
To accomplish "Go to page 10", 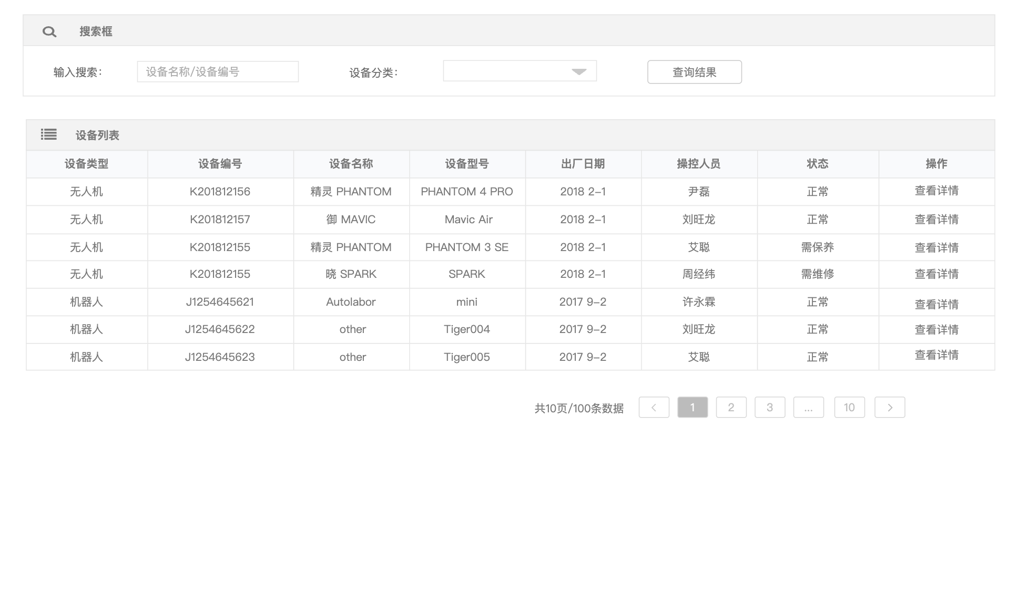I will click(x=849, y=408).
